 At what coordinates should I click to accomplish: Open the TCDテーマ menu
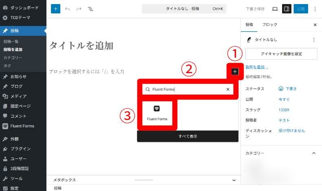click(x=23, y=17)
